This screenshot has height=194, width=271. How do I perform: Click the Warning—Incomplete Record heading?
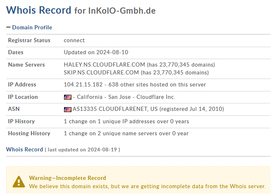point(67,178)
